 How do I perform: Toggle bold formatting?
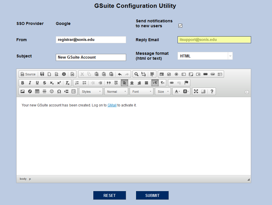(22, 83)
